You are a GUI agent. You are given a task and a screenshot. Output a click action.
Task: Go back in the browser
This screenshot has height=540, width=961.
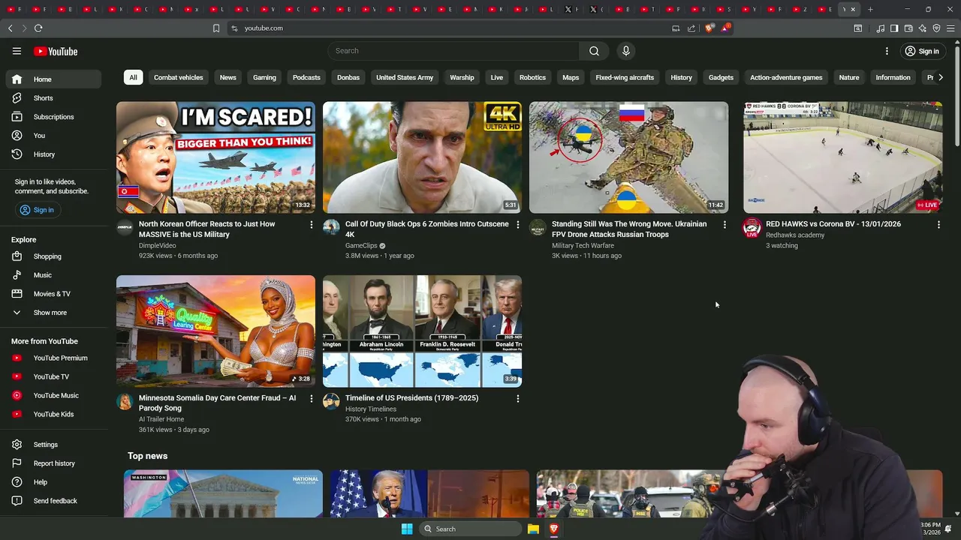11,28
